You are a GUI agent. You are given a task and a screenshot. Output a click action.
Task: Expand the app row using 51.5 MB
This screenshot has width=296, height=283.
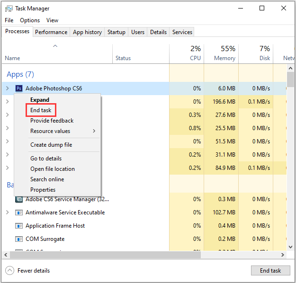[x=8, y=141]
